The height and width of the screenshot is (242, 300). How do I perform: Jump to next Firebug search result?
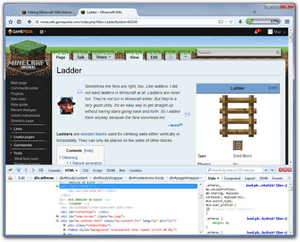tap(272, 170)
